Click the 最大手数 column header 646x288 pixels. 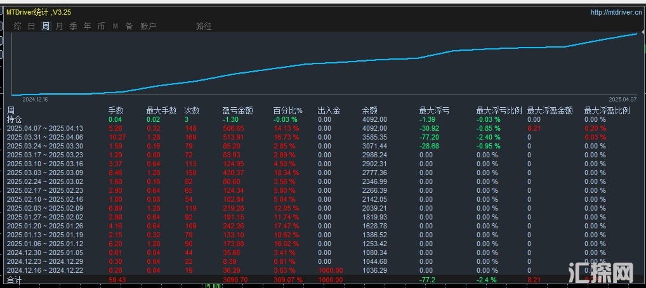tap(161, 110)
